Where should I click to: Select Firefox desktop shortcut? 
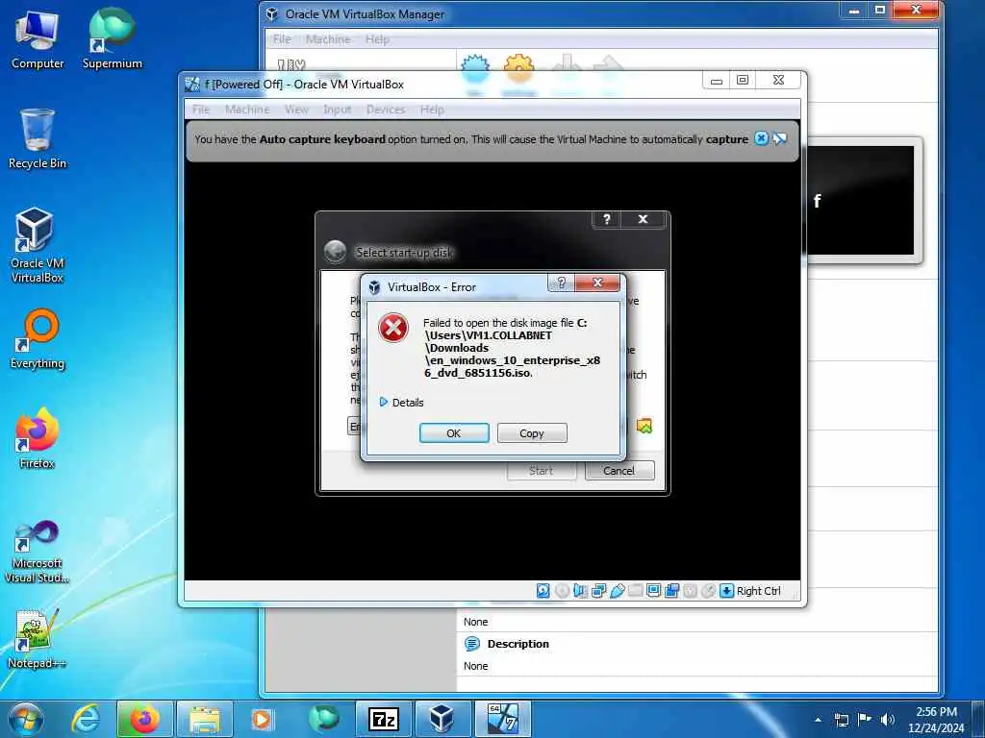tap(38, 438)
